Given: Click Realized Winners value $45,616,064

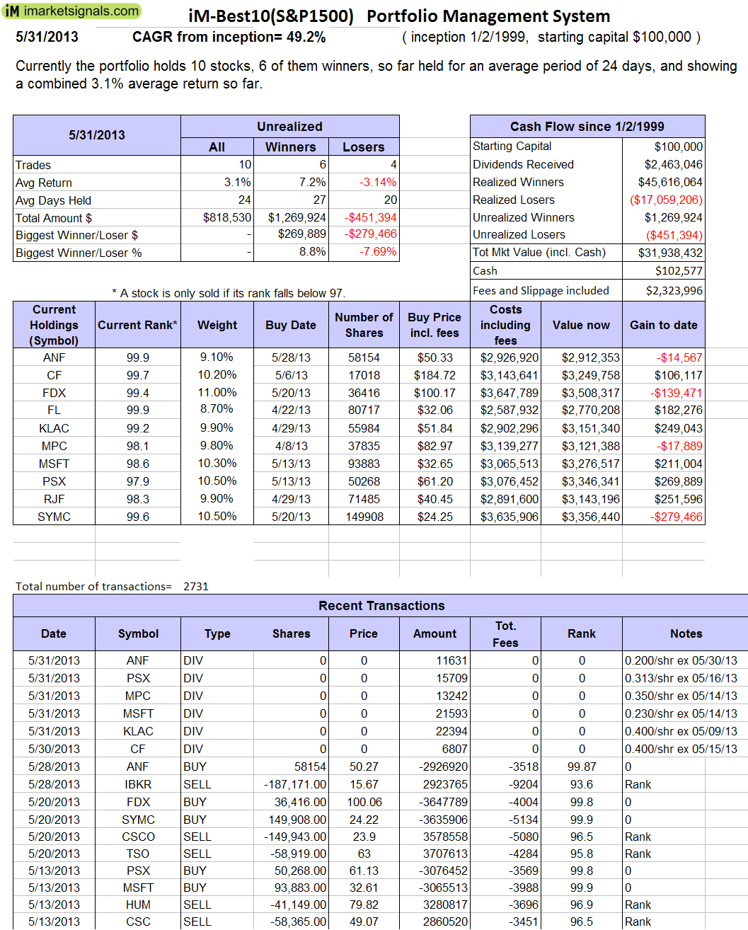Looking at the screenshot, I should click(x=670, y=182).
